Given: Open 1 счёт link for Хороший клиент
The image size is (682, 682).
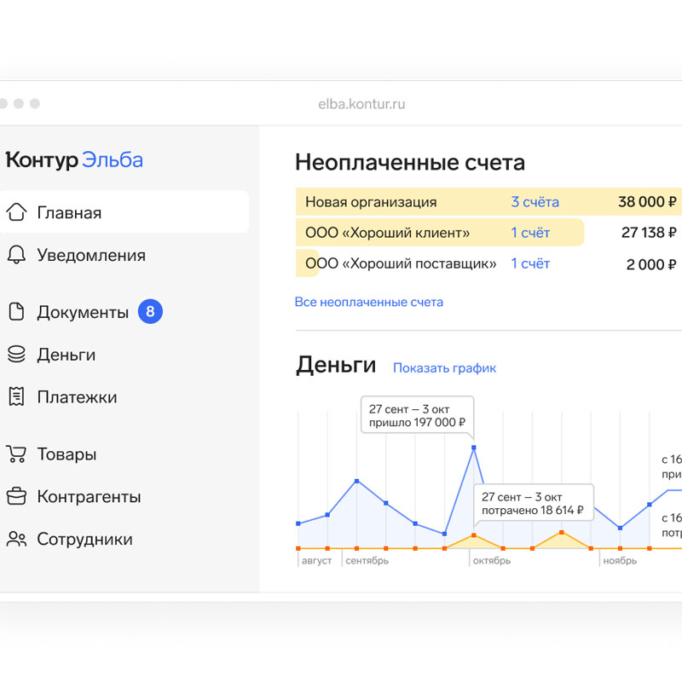Looking at the screenshot, I should (530, 233).
